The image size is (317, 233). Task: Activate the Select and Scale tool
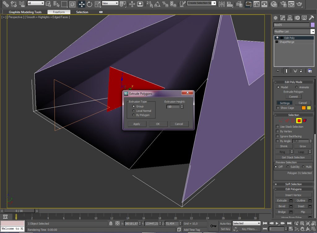point(98,4)
